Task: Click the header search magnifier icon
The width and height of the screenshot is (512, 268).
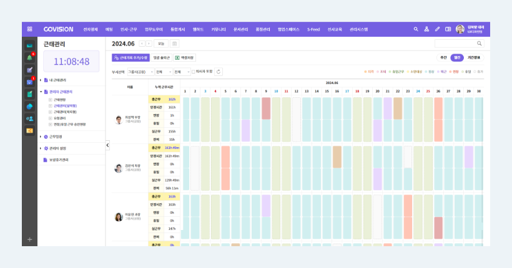Action: pos(416,29)
